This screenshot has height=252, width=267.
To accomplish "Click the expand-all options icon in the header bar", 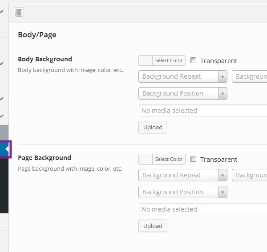I will 19,13.
